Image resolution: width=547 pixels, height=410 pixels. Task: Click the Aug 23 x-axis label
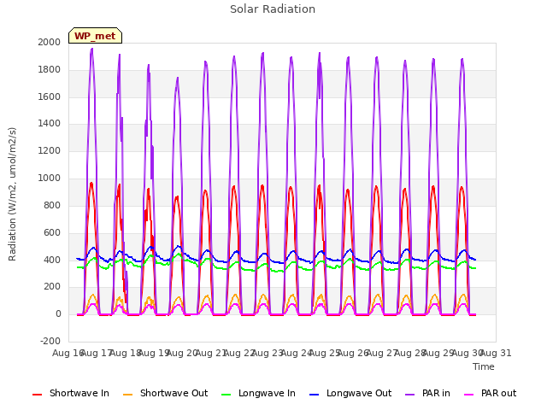(268, 353)
